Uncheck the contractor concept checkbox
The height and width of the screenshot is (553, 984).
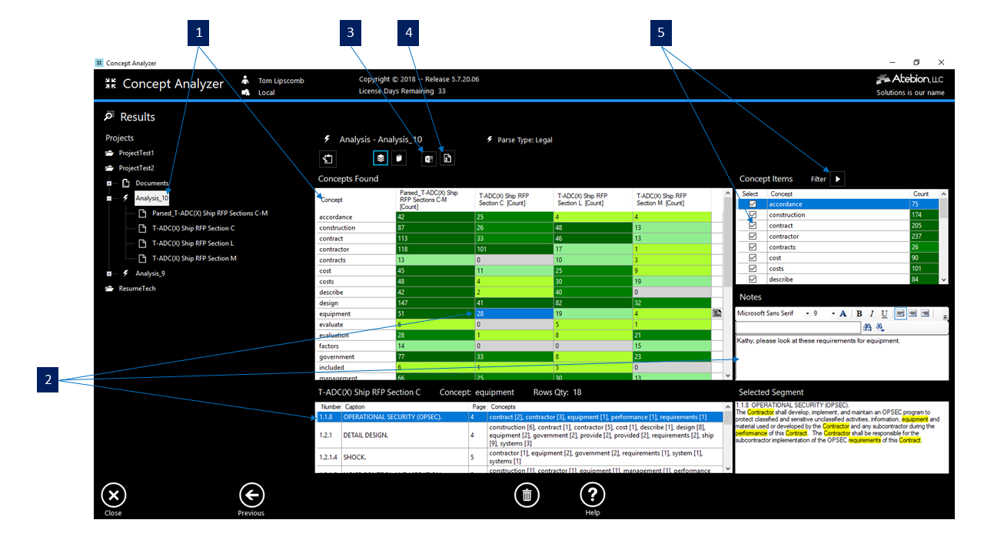click(753, 237)
